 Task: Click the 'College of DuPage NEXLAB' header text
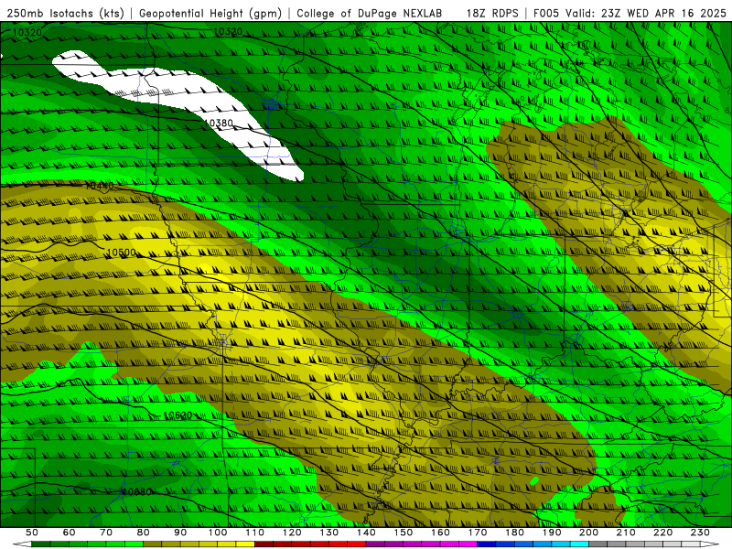[x=370, y=13]
